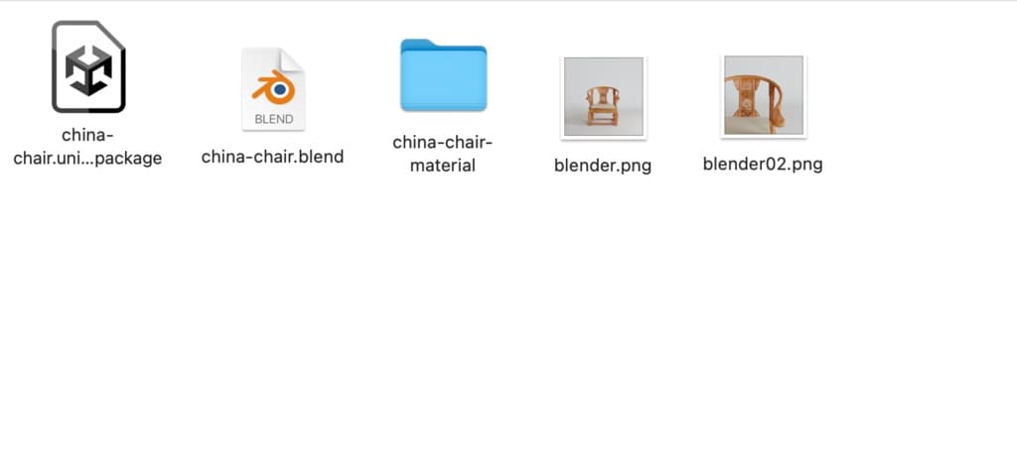This screenshot has width=1017, height=453.
Task: Click the folded corner of the Unity package icon
Action: tap(111, 35)
